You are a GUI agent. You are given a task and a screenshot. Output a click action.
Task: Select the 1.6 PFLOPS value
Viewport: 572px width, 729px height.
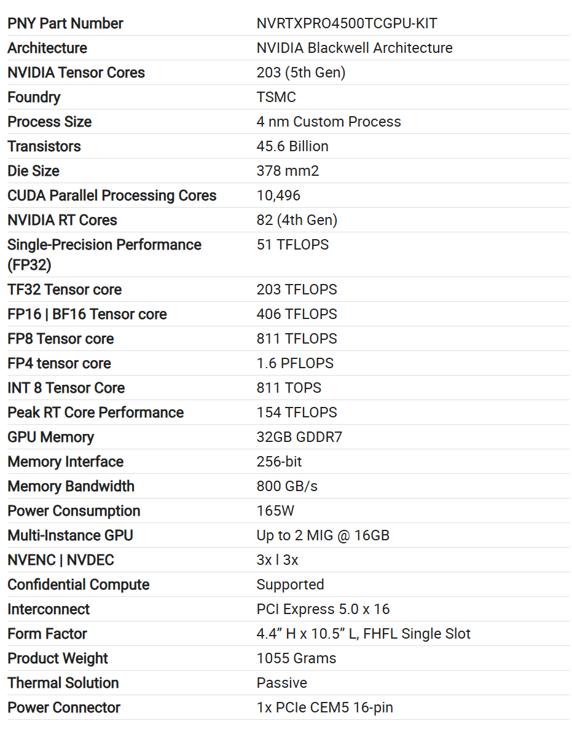tap(295, 363)
